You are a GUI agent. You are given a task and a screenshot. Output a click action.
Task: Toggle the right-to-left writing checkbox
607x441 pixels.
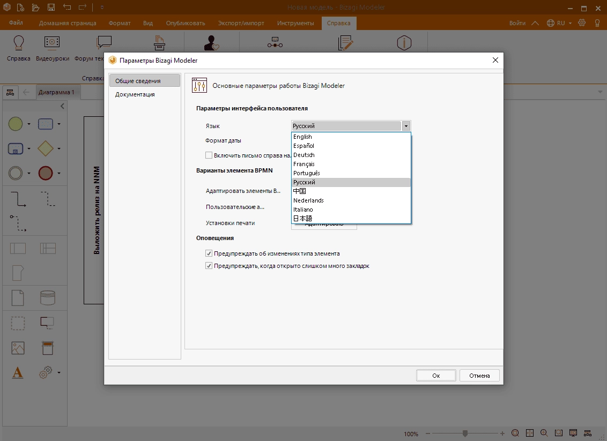(x=209, y=155)
